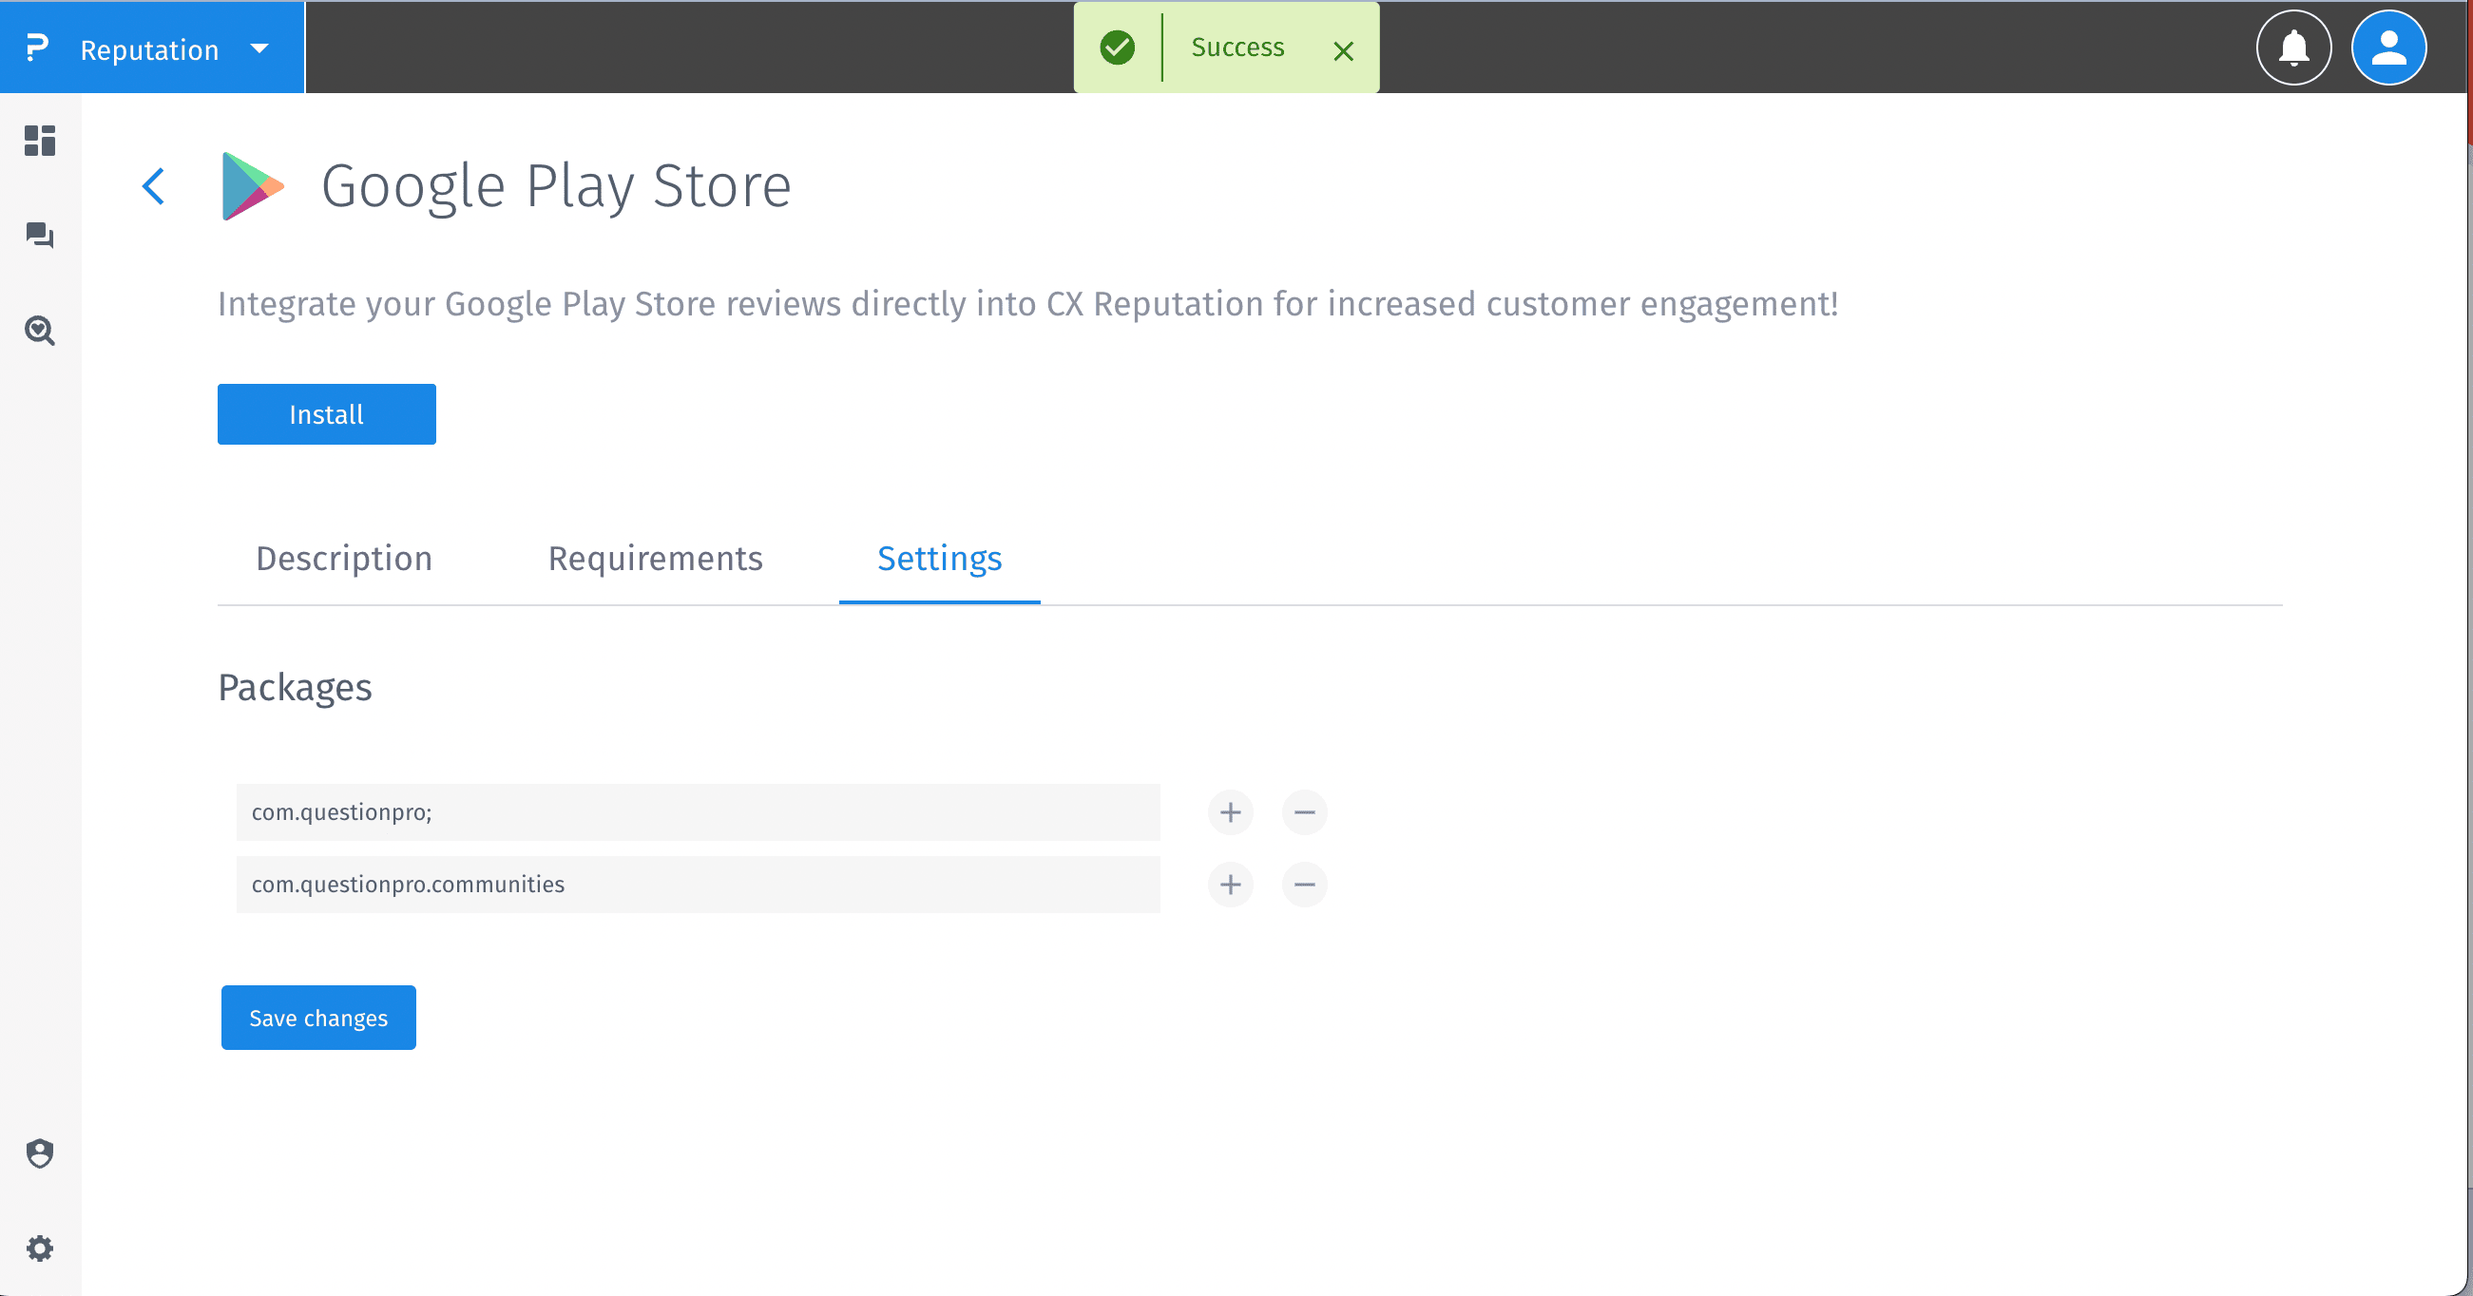The image size is (2473, 1296).
Task: Switch to the Description tab
Action: point(344,559)
